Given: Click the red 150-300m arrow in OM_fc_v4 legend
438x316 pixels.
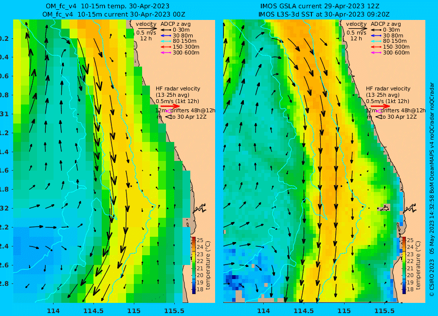Looking at the screenshot, I should tap(166, 47).
